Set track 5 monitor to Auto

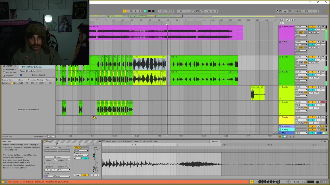301,93
